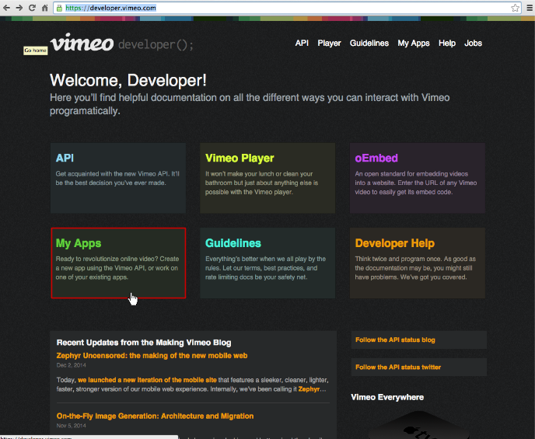Focus the address bar URL field
The image size is (535, 439).
point(287,8)
